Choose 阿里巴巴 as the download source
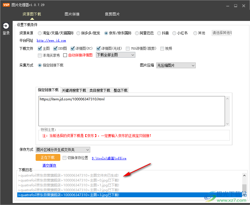The width and height of the screenshot is (250, 205). [x=137, y=33]
